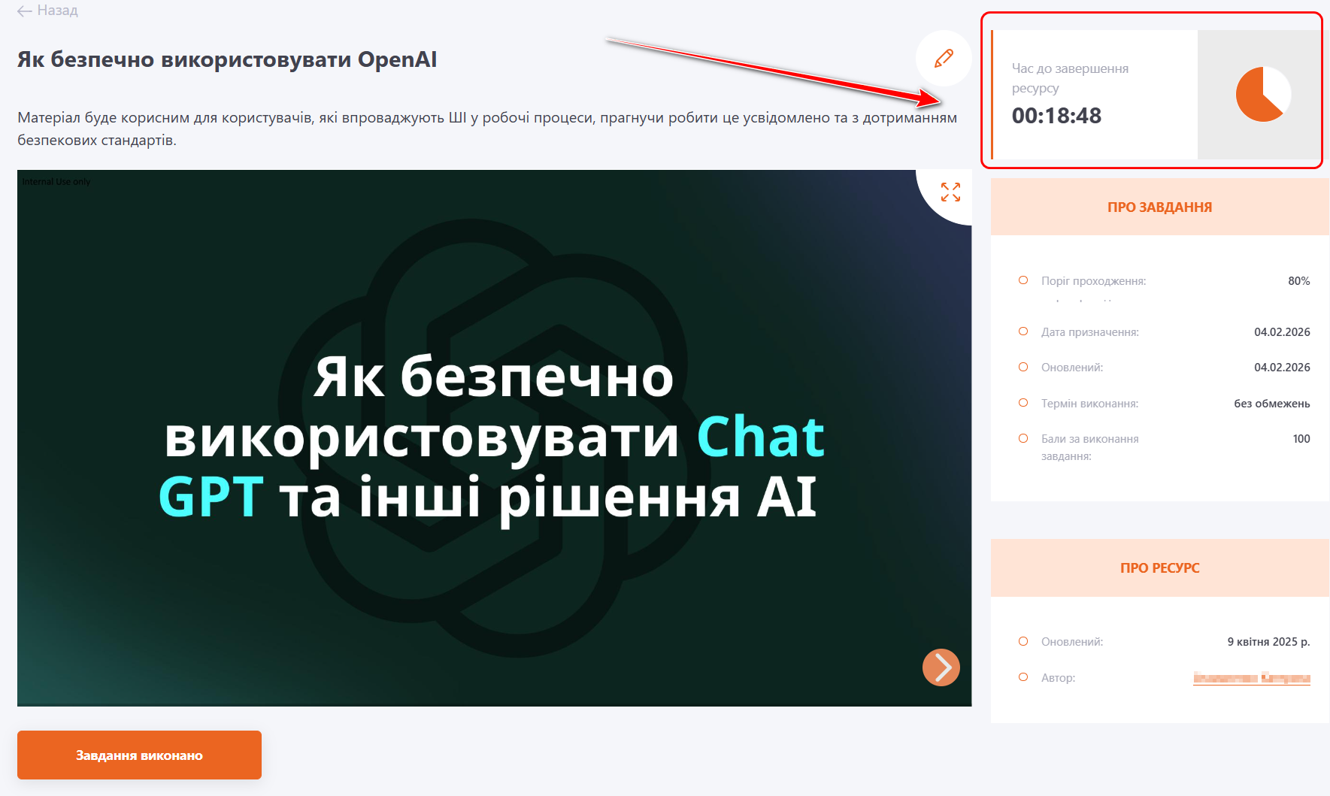This screenshot has width=1330, height=796.
Task: Click the remaining time 00:18:48
Action: coord(1056,116)
